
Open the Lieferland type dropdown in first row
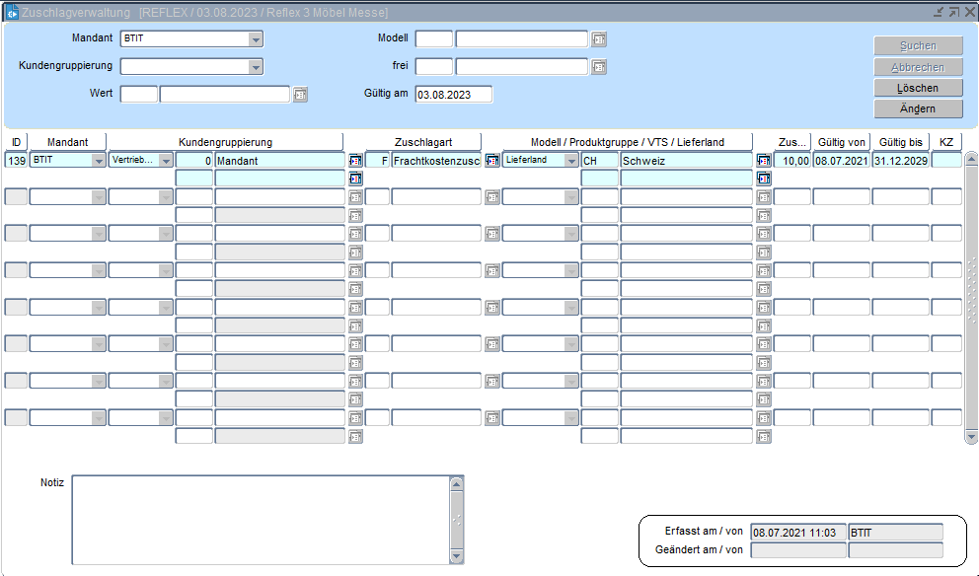(571, 160)
